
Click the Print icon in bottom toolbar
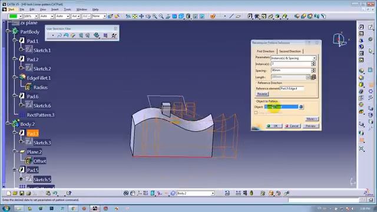coord(28,193)
